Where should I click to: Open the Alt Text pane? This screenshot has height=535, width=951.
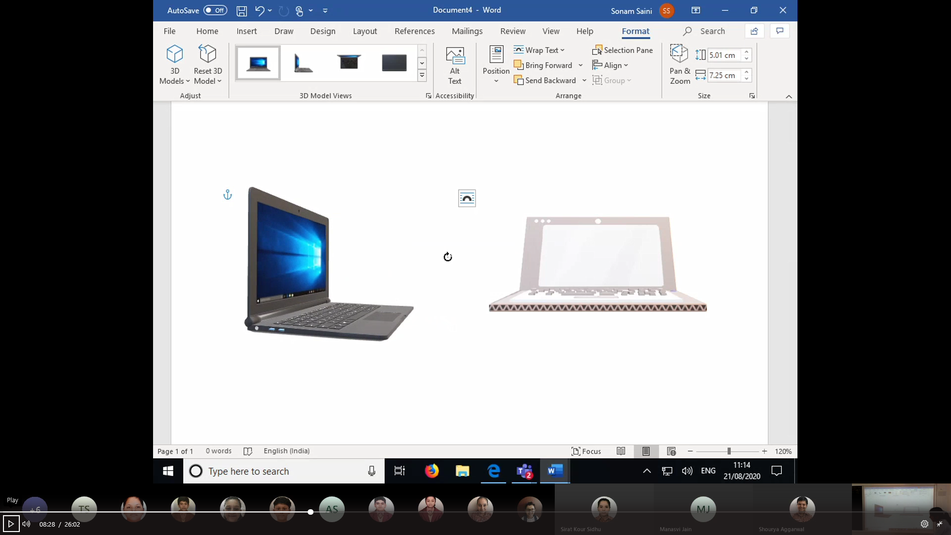pyautogui.click(x=455, y=65)
